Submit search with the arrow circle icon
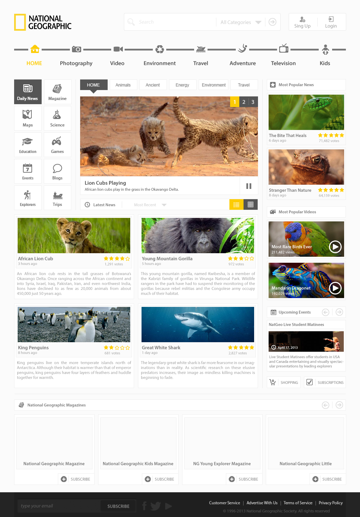Image resolution: width=360 pixels, height=517 pixels. coord(272,22)
